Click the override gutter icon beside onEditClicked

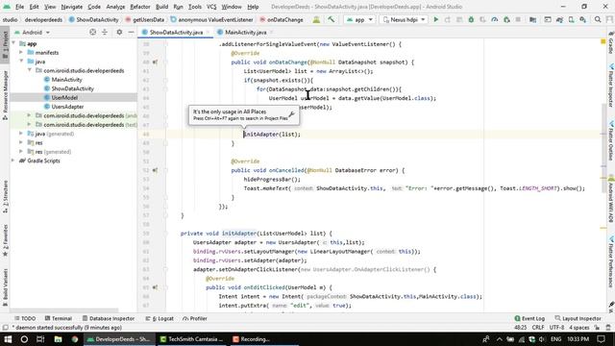[155, 287]
